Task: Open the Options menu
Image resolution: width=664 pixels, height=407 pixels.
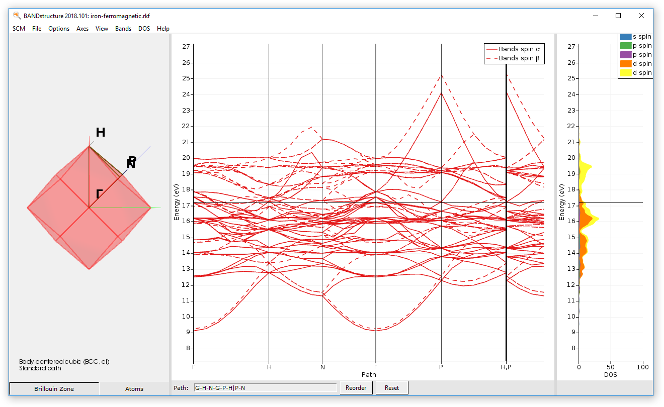Action: pyautogui.click(x=59, y=29)
